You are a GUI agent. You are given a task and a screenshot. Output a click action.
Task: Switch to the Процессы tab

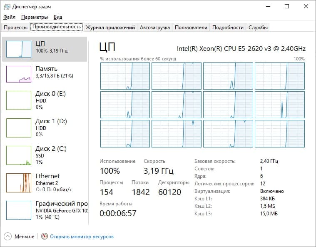(x=15, y=27)
